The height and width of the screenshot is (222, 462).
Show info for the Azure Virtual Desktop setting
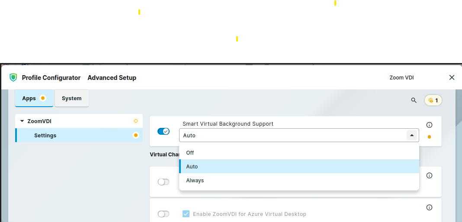(429, 207)
